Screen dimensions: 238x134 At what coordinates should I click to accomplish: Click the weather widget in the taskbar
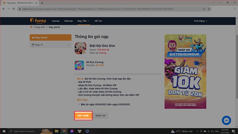[182, 131]
